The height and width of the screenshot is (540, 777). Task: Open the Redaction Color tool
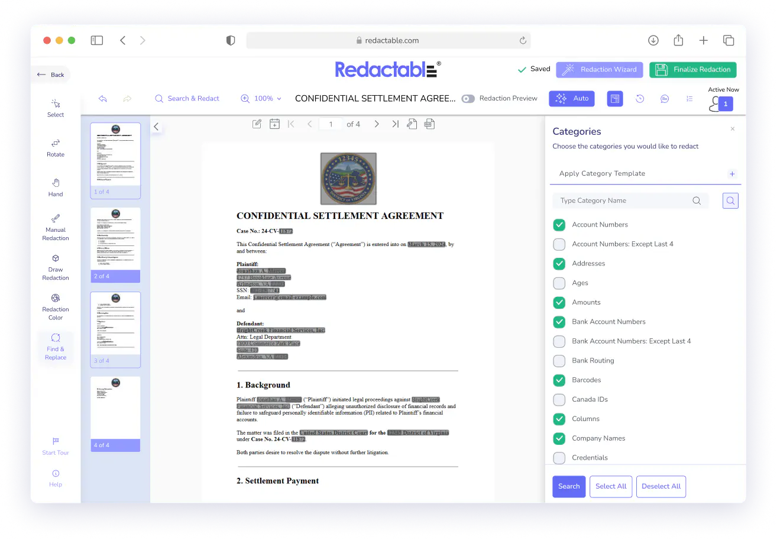(x=56, y=307)
